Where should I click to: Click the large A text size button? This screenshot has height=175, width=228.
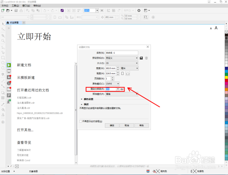(x=216, y=28)
